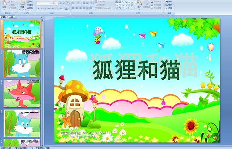Convert to SmartArt (转换为 SmartArt)
The height and width of the screenshot is (149, 232).
point(104,8)
